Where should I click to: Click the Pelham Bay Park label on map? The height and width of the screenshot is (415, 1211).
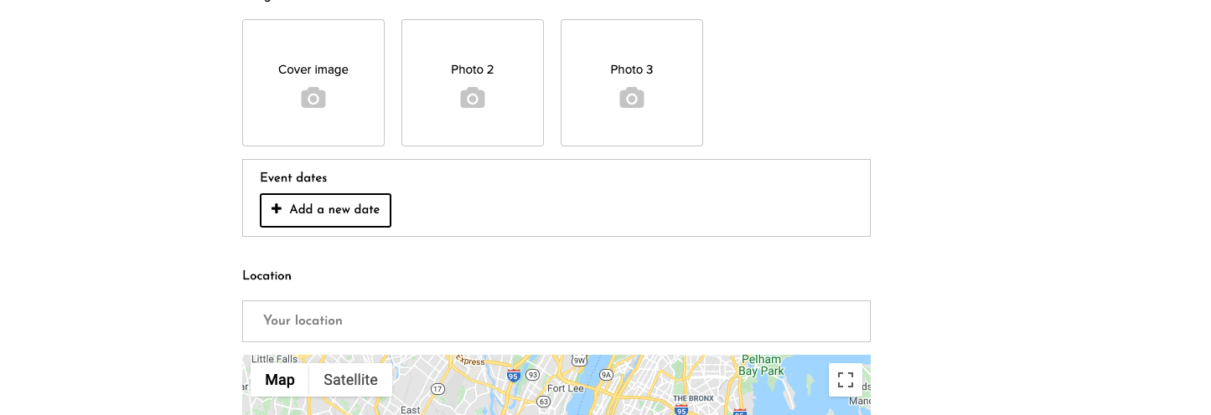[x=761, y=365]
